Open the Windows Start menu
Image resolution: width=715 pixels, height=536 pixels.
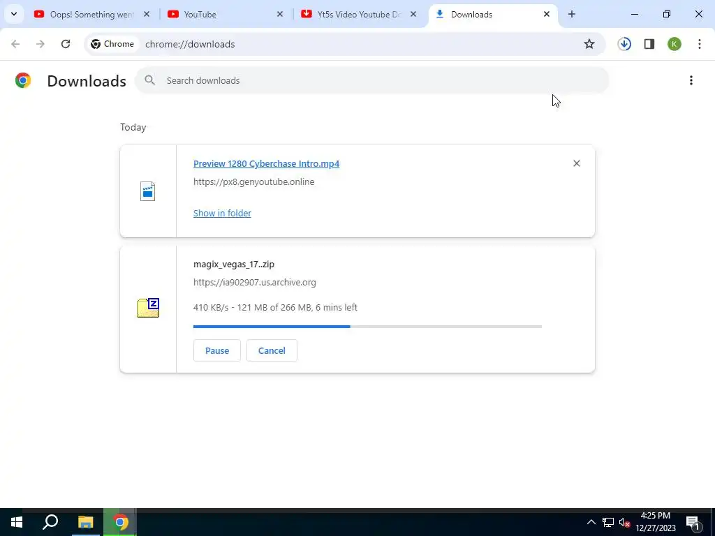[x=17, y=522]
